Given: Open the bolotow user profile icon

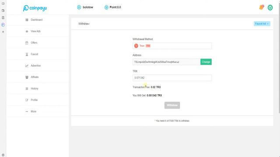Looking at the screenshot, I should coord(79,7).
